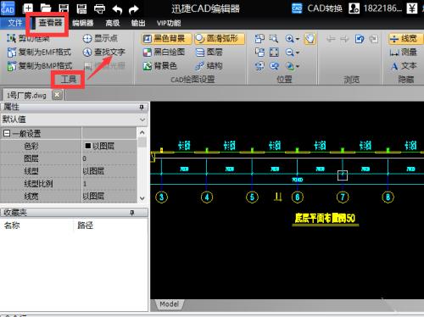Screen dimensions: 424x317
Task: Toggle the 圆滑弧形 smooth arcs option
Action: [220, 38]
